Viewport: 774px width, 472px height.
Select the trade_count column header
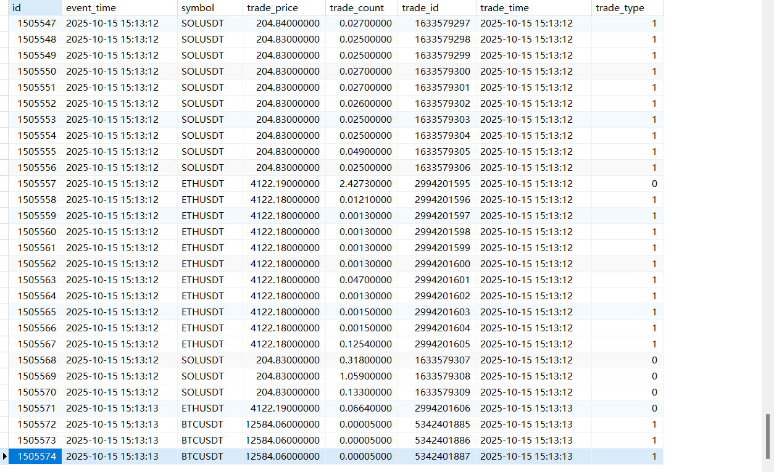click(x=362, y=8)
